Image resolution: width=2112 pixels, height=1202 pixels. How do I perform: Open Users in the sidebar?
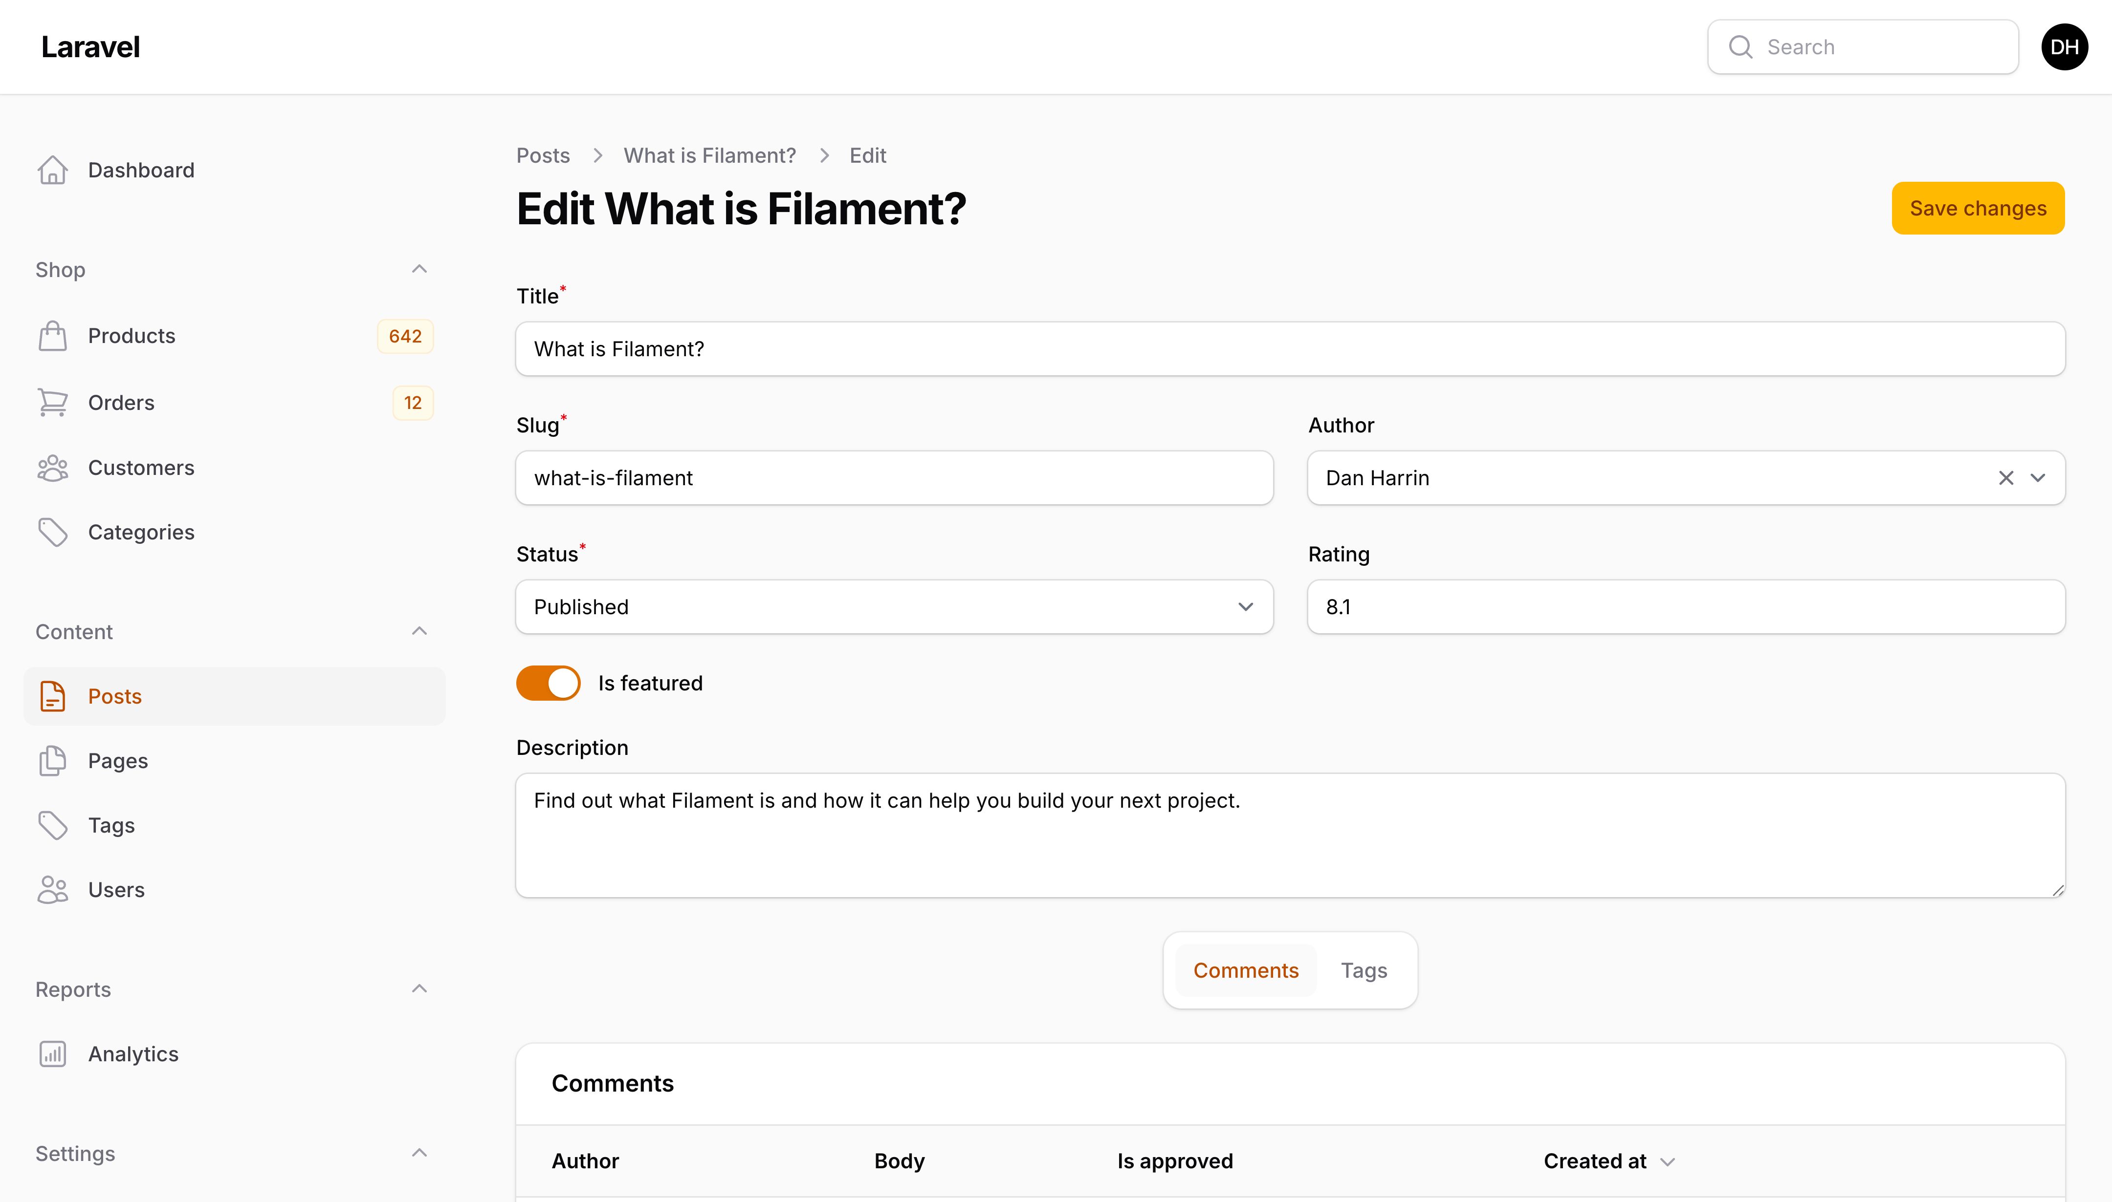pos(235,890)
